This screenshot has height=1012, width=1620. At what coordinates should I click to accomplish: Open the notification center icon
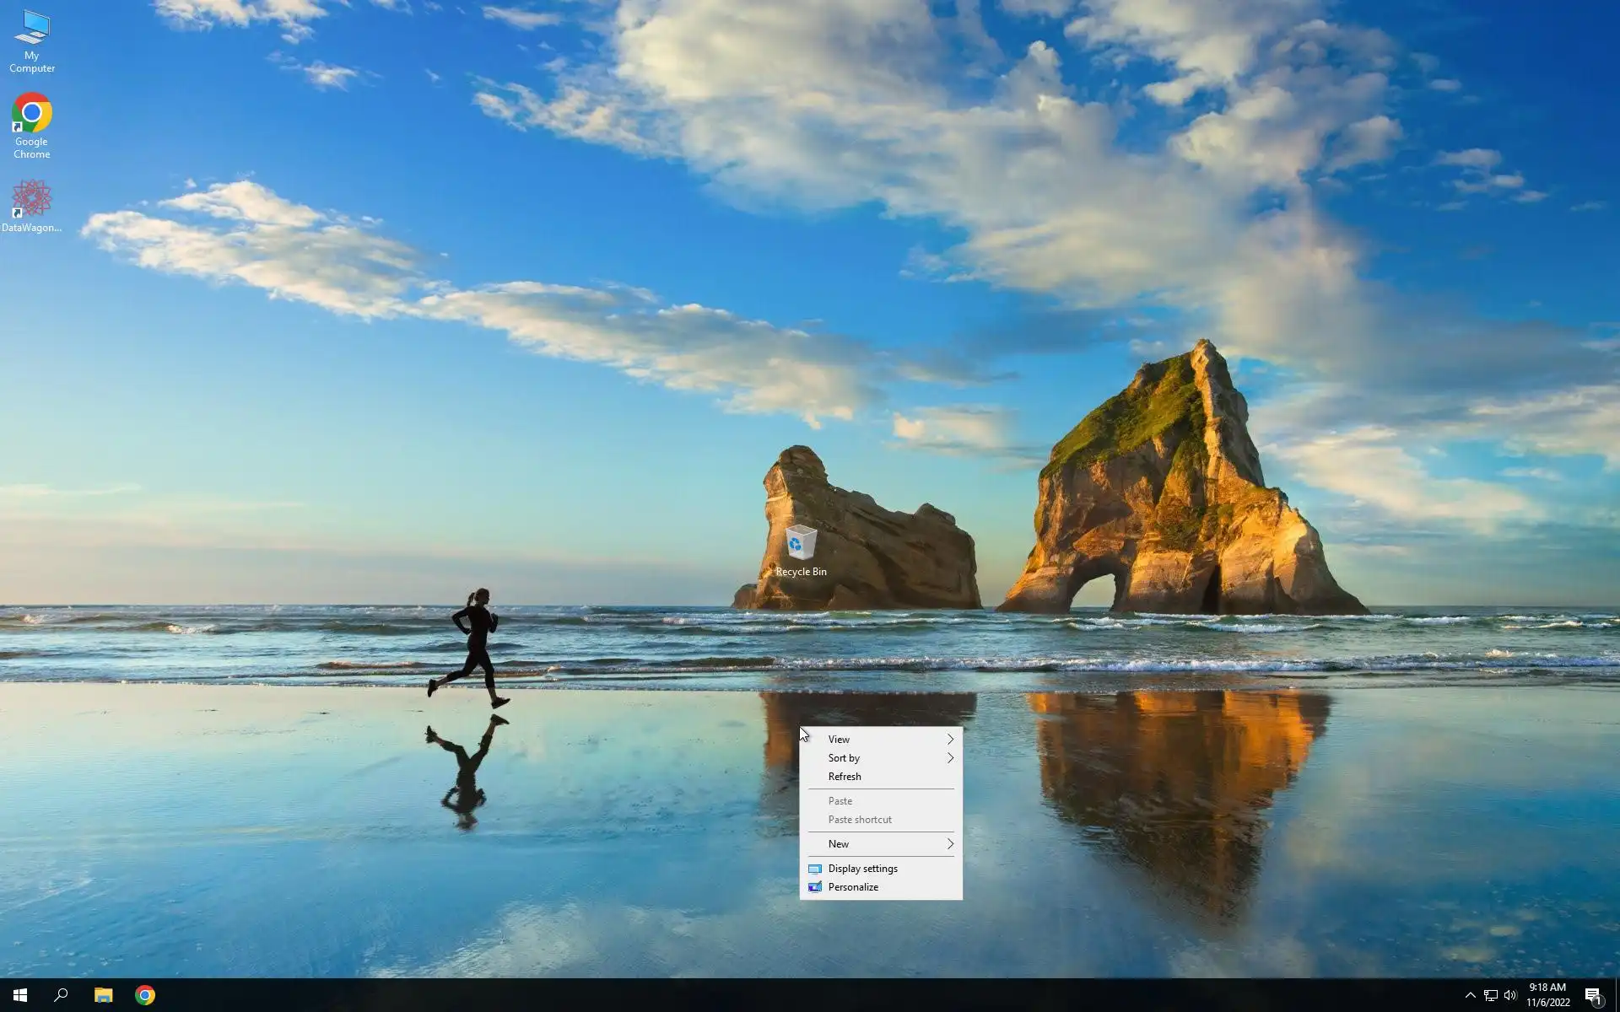pos(1593,995)
